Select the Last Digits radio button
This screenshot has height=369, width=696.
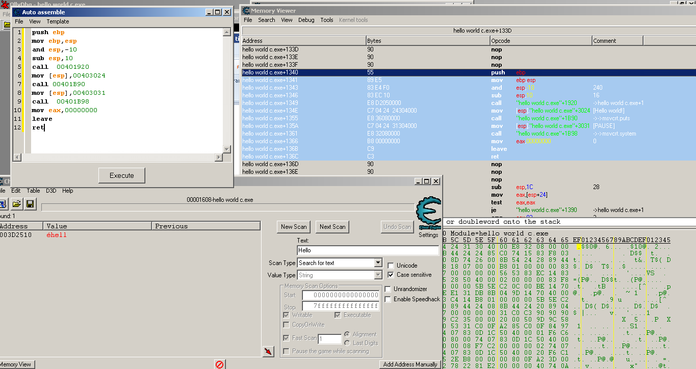347,343
